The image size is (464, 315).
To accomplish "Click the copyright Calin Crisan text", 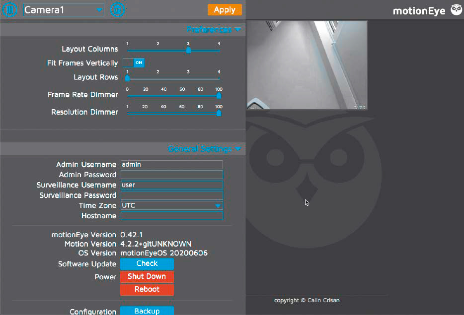I will (x=307, y=300).
